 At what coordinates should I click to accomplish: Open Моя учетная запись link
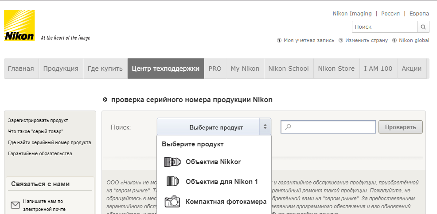[309, 41]
